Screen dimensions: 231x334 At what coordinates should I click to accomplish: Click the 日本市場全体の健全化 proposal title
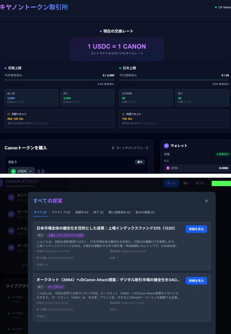point(106,228)
